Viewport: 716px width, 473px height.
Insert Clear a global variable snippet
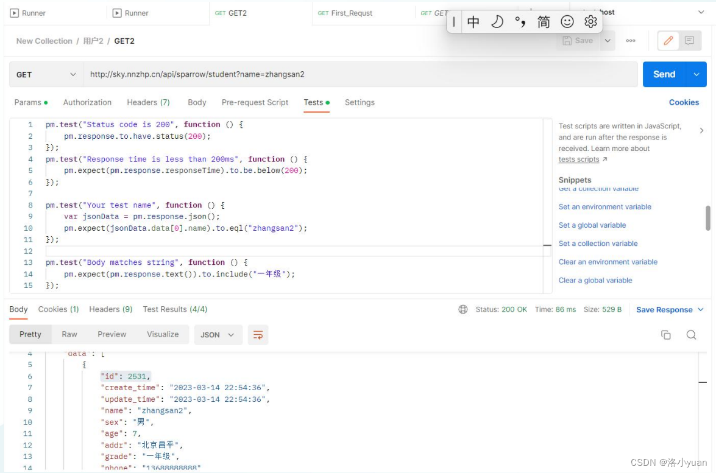[x=595, y=281]
